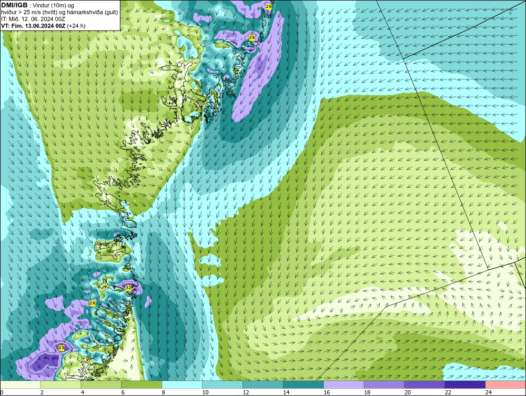The width and height of the screenshot is (526, 396).
Task: Click the legend scale value 12
Action: coord(246,392)
